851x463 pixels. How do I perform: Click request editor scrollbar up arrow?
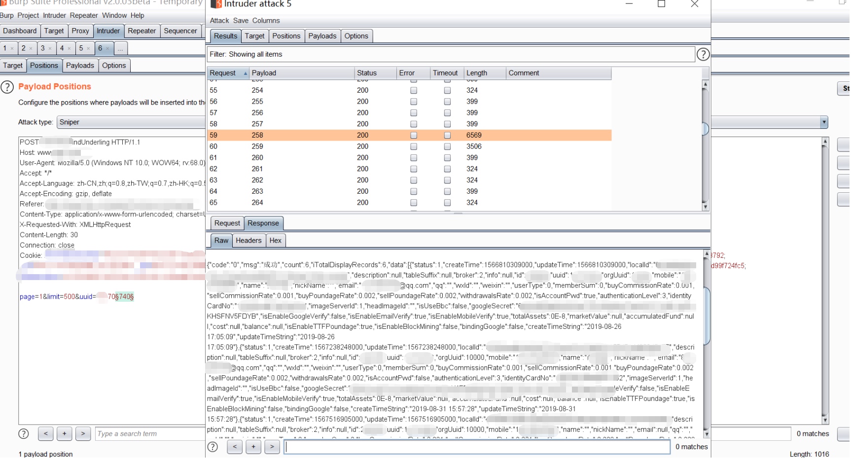(825, 142)
